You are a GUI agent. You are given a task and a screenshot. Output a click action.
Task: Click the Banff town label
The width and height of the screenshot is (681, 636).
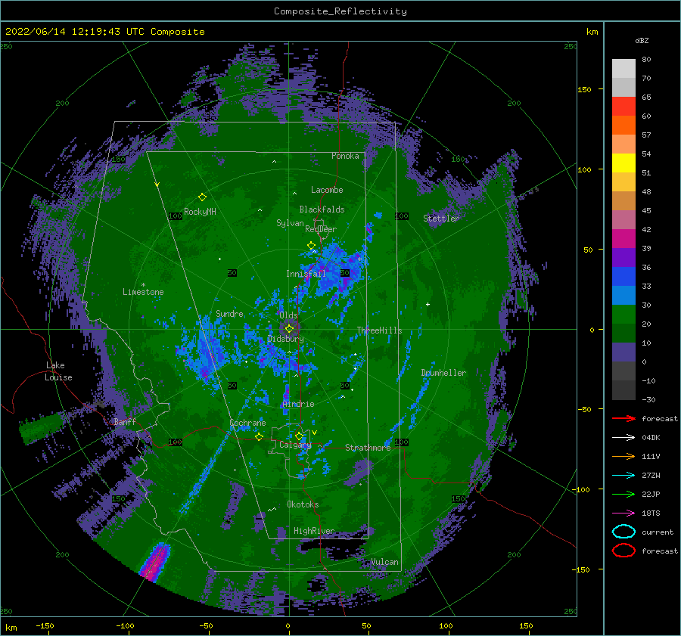point(125,421)
